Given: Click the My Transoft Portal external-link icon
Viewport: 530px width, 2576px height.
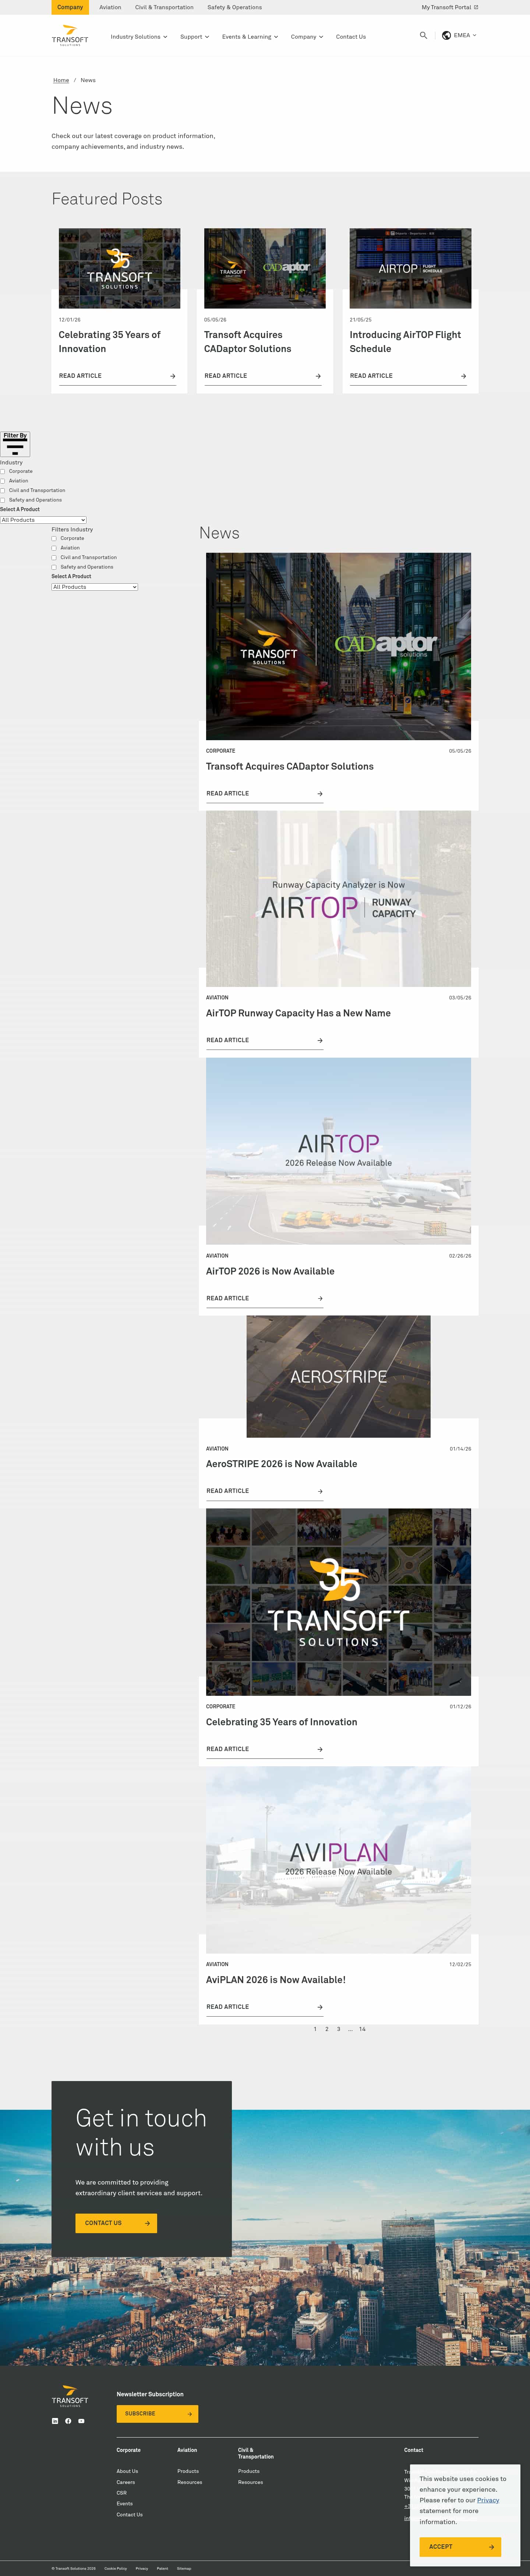Looking at the screenshot, I should pos(476,7).
